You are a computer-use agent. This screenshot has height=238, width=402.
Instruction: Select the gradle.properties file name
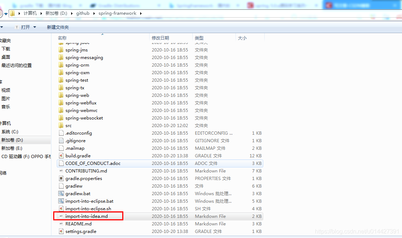point(83,179)
